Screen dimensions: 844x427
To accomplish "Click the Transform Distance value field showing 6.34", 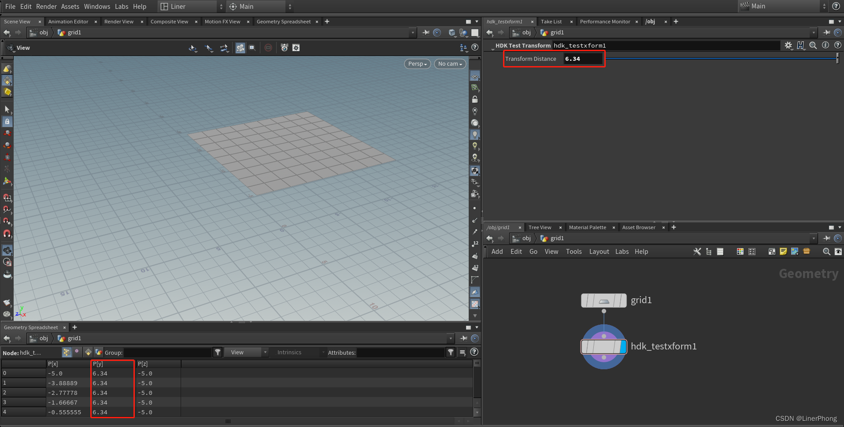I will (x=582, y=59).
